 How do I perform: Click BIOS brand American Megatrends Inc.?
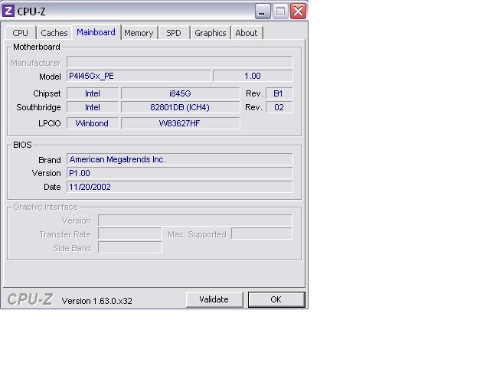[180, 159]
